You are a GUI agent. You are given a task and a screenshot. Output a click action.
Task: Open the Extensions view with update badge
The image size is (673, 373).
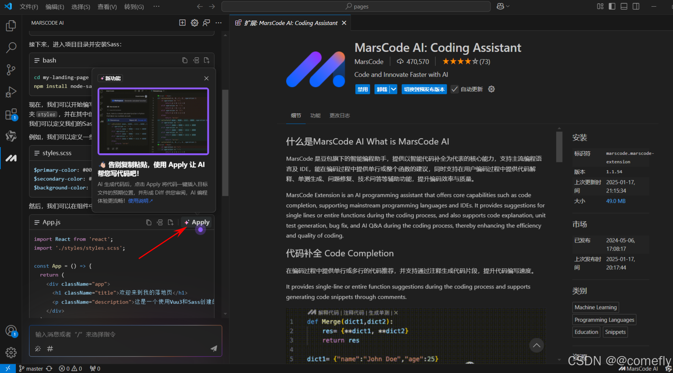(x=11, y=114)
